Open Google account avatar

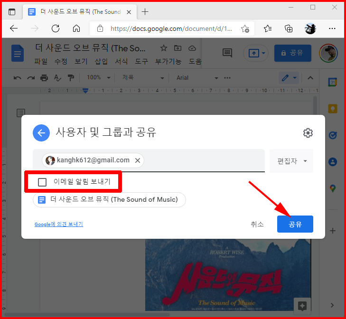pos(328,53)
